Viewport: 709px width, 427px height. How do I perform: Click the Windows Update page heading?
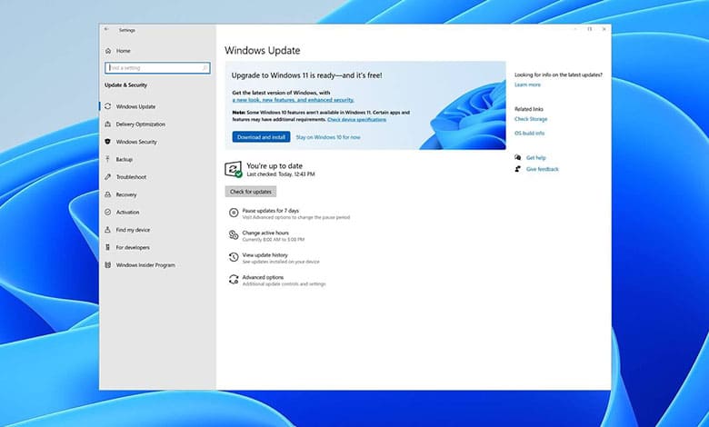pos(263,50)
